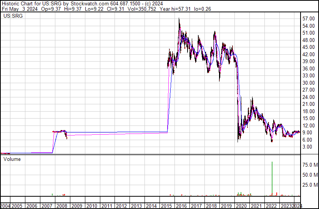Select the 2019 year label on the time axis

(226, 206)
